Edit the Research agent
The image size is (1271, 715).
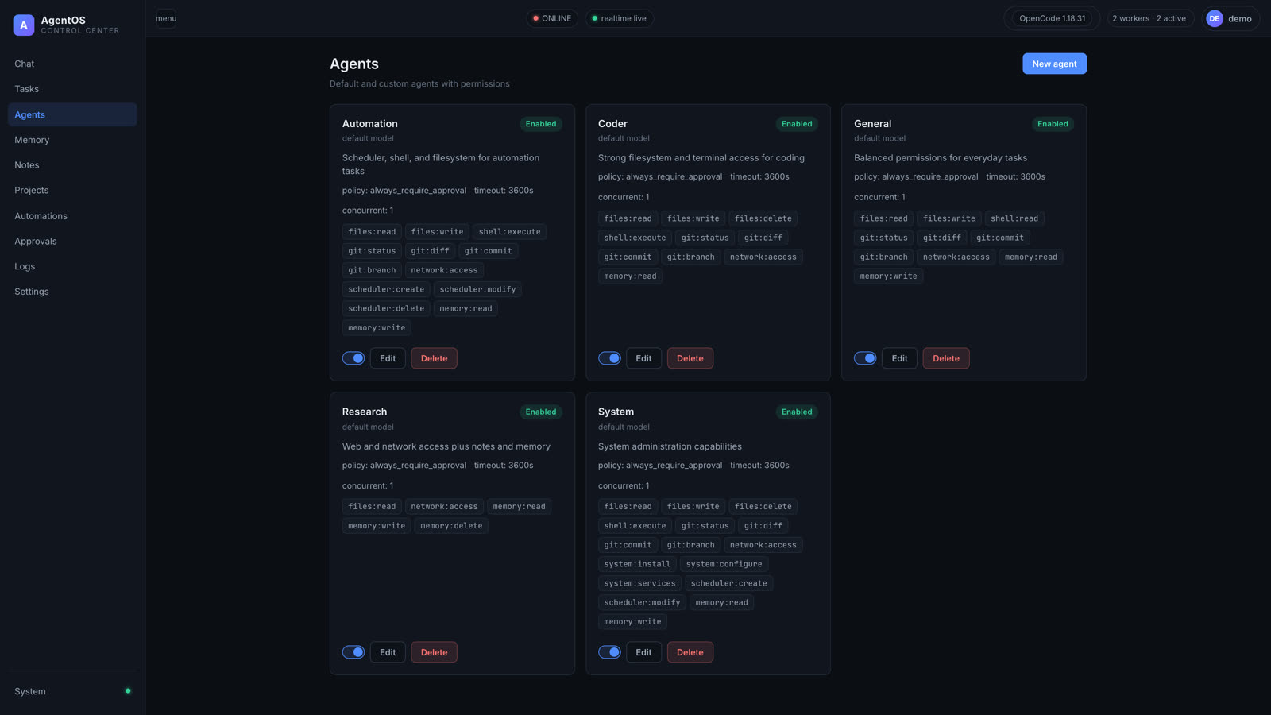coord(388,652)
